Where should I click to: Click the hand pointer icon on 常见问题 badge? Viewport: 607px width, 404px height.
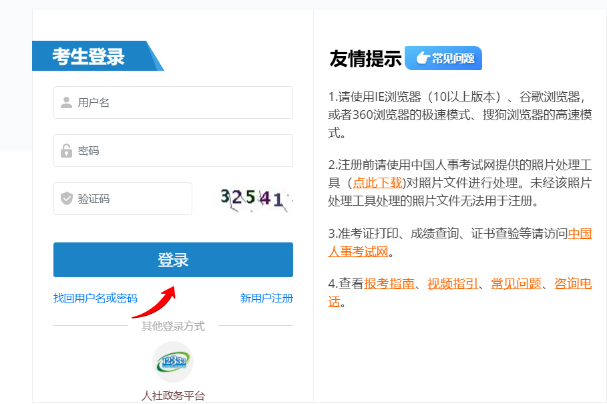[x=422, y=58]
